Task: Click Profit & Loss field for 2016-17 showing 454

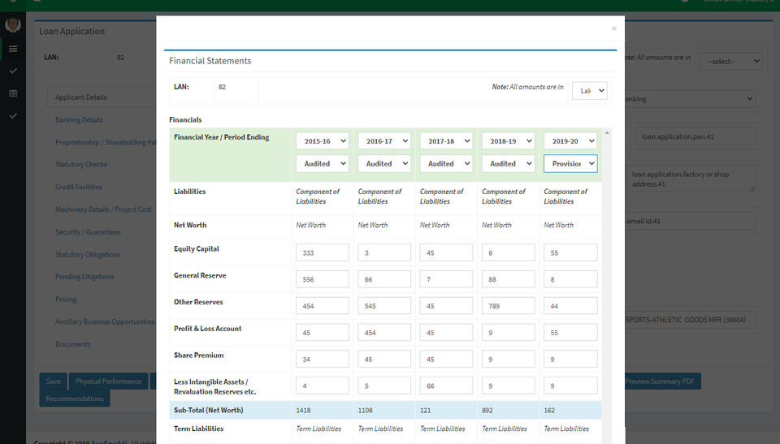Action: 384,332
